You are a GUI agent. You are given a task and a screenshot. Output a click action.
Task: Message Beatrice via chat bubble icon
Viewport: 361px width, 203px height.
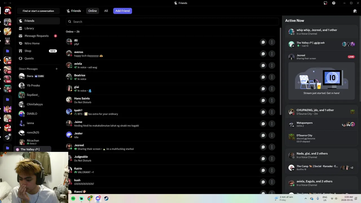263,77
